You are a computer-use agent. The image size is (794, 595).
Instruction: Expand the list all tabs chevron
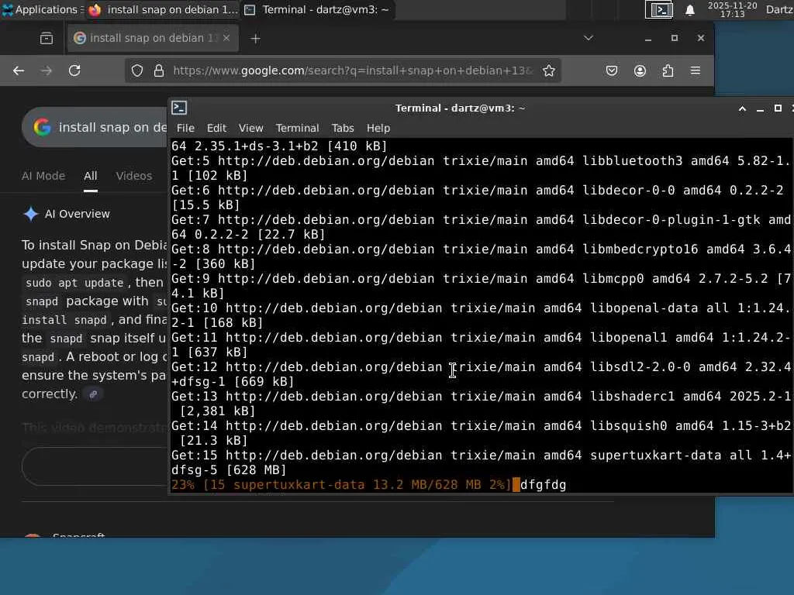588,38
